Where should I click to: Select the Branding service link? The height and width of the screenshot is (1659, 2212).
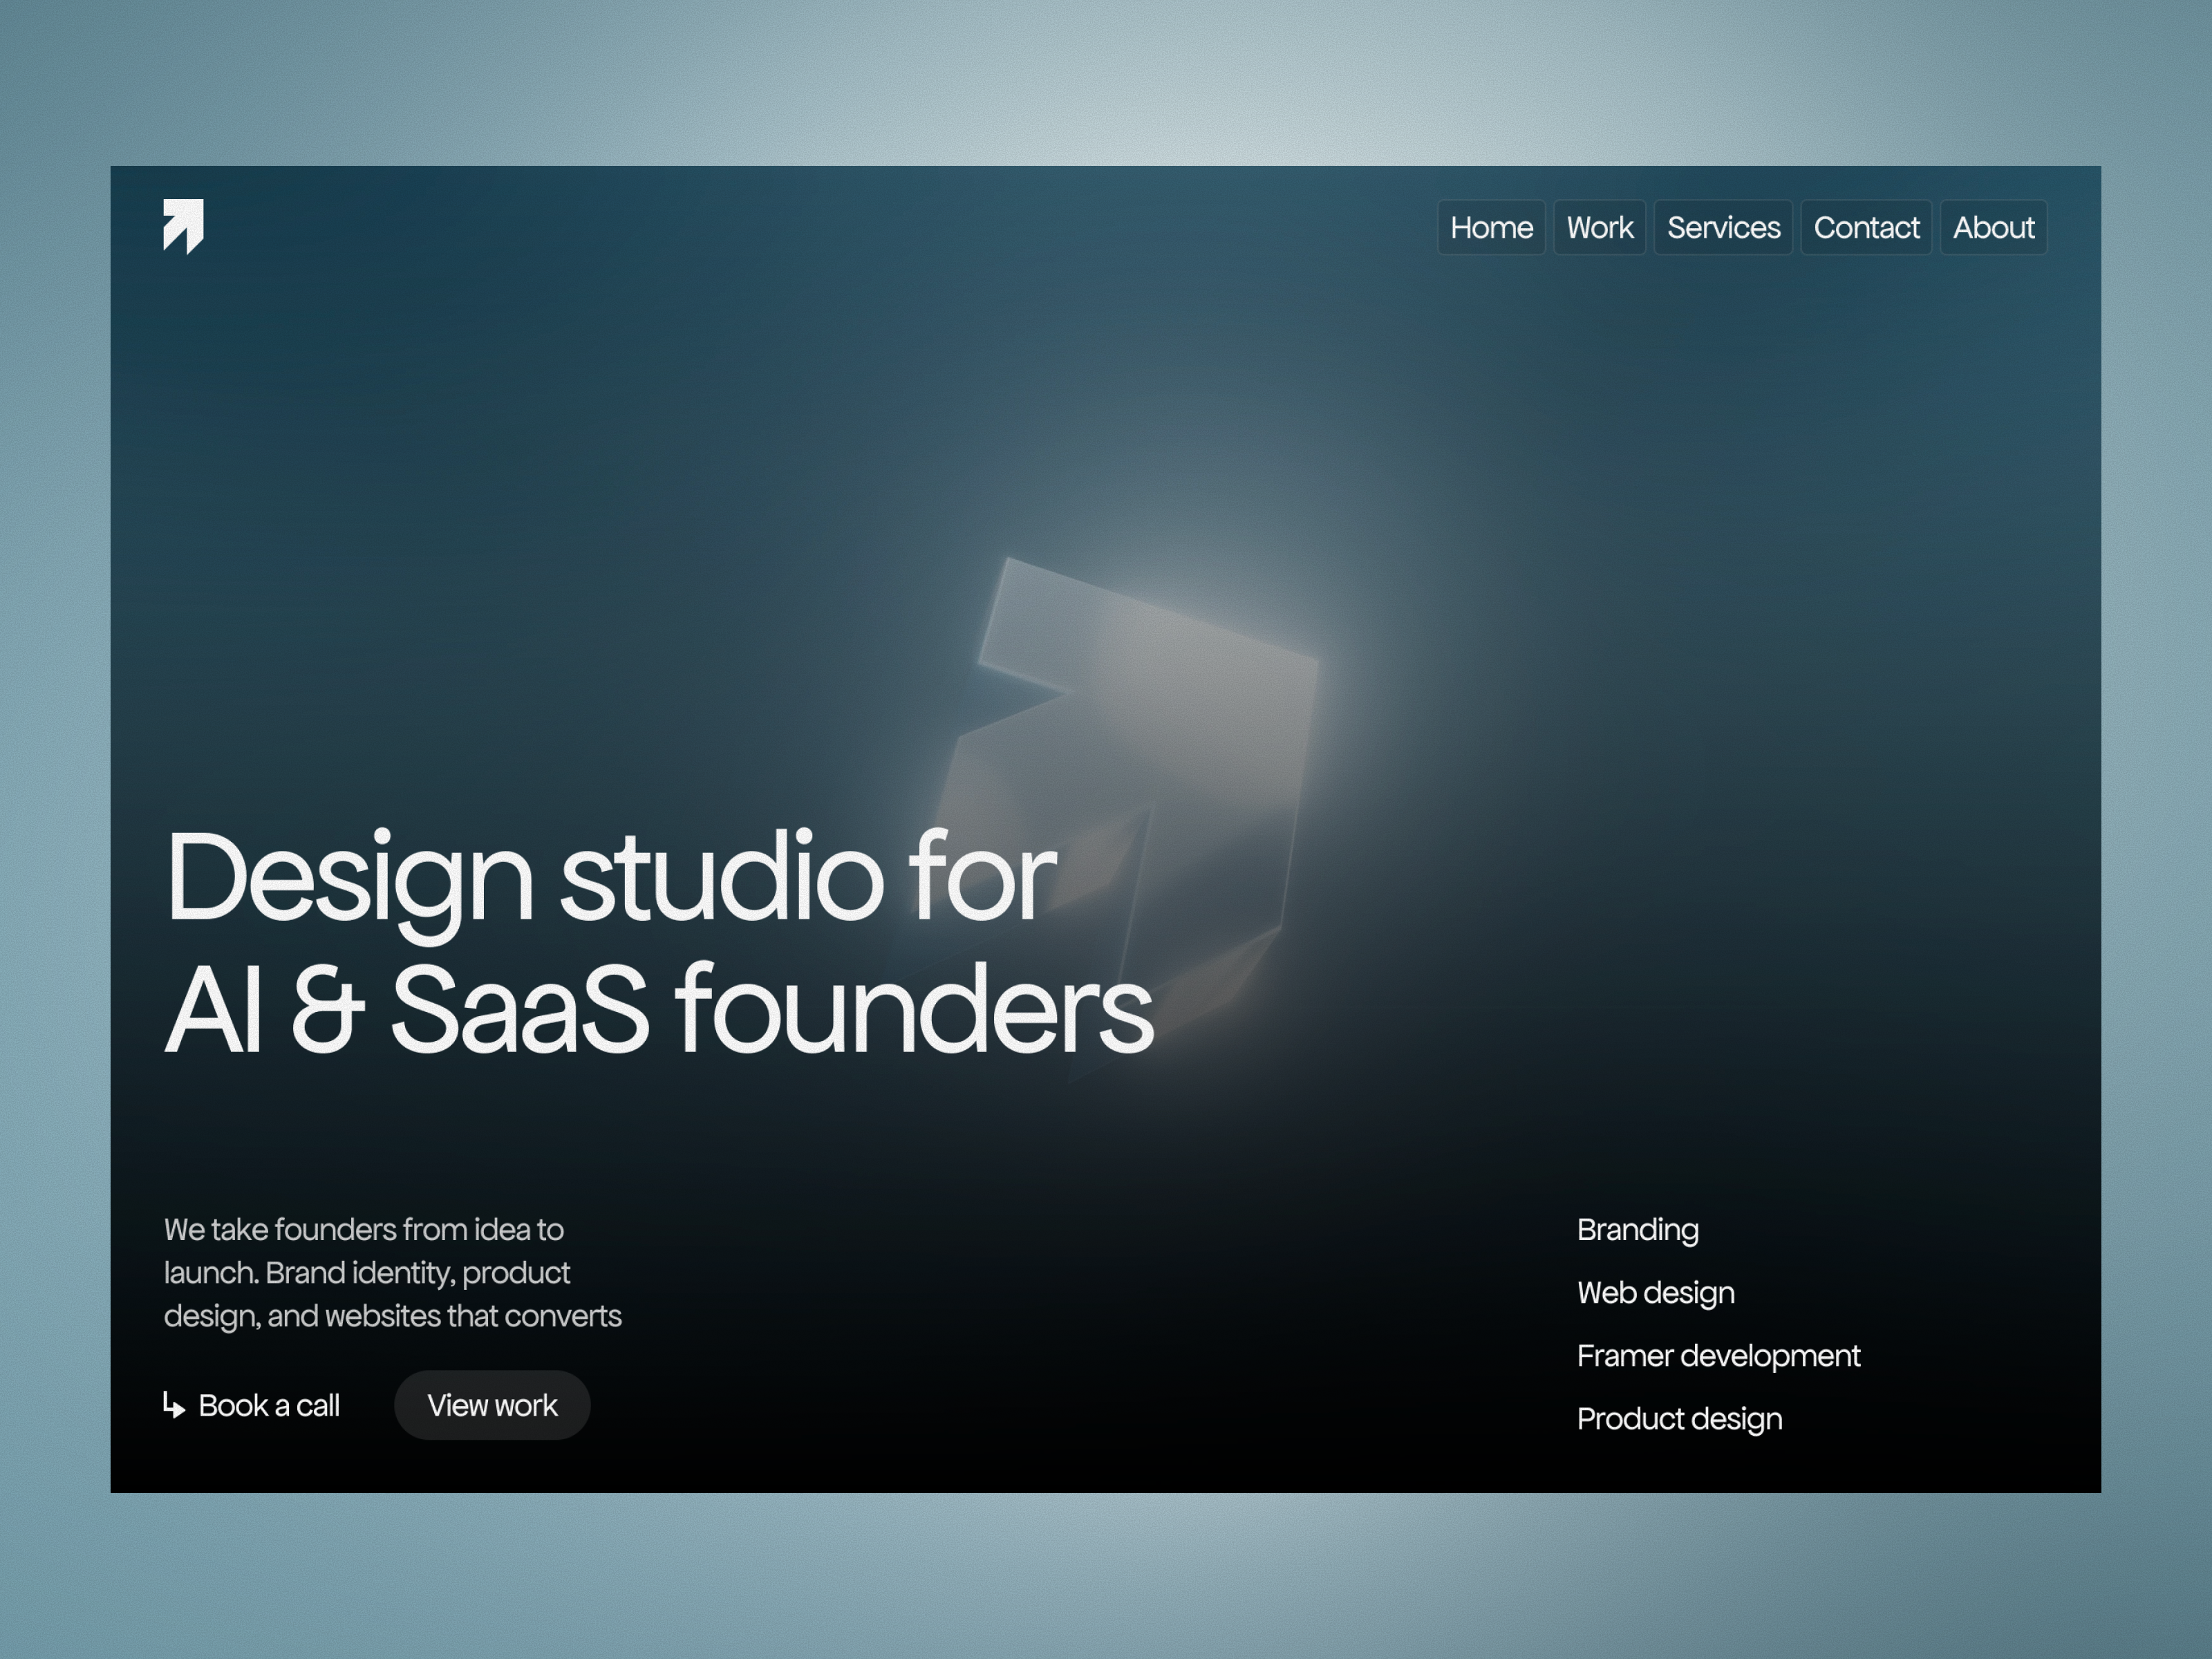1637,1230
